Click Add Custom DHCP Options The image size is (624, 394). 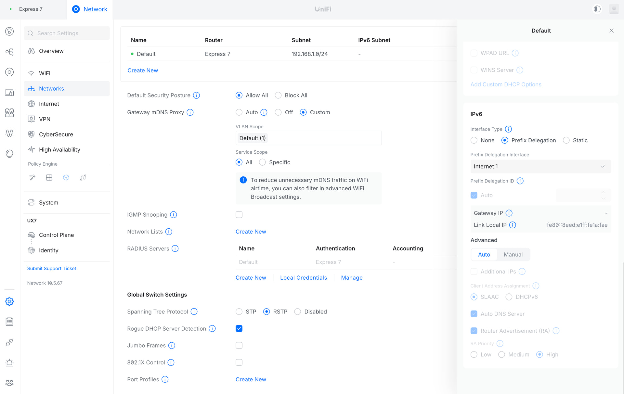click(x=506, y=84)
